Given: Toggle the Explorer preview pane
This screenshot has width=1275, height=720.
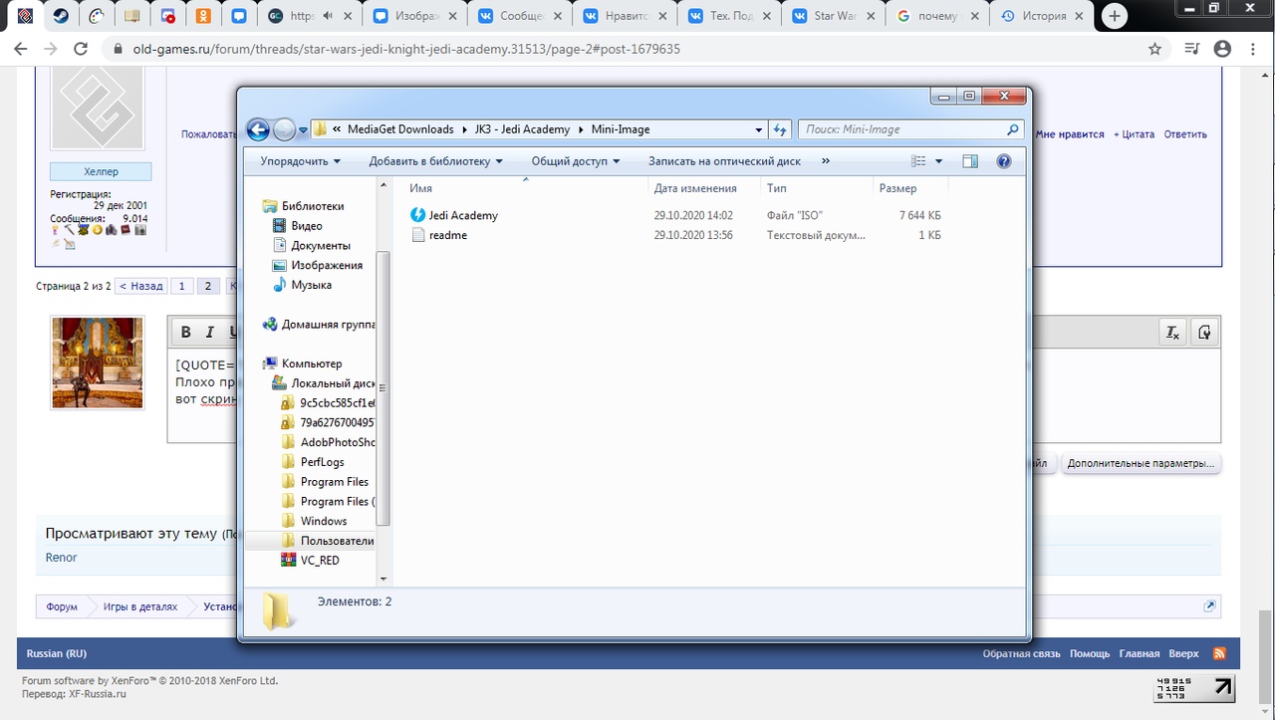Looking at the screenshot, I should (970, 161).
